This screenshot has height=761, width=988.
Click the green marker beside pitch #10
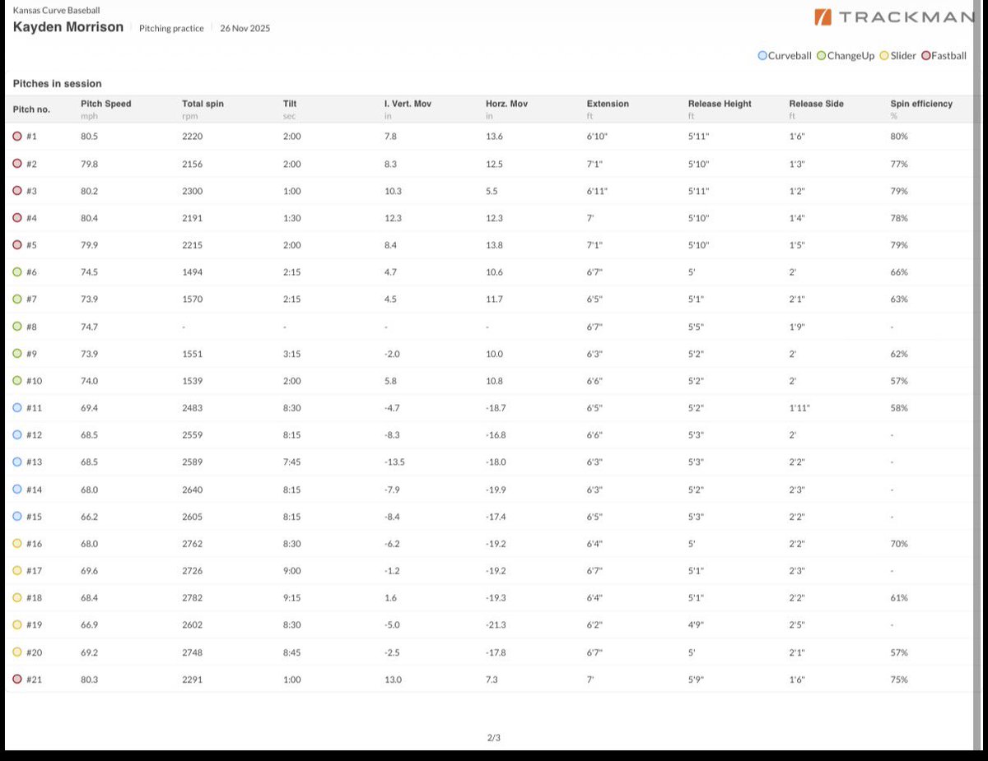17,381
